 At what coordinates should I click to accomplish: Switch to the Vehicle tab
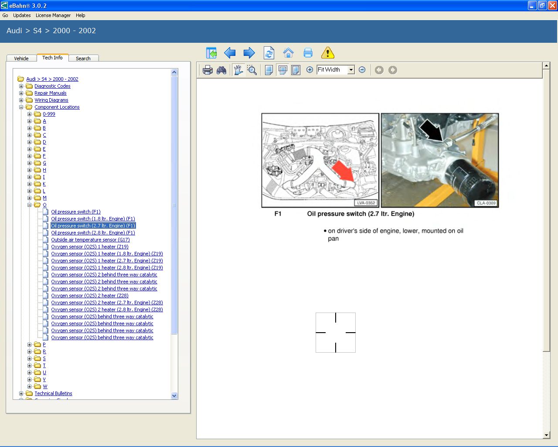point(21,58)
